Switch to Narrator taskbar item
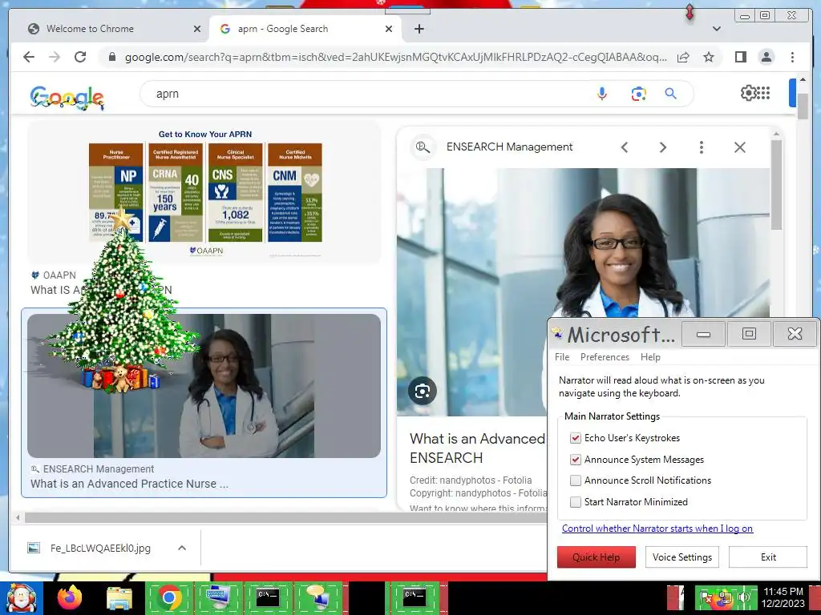 point(317,597)
